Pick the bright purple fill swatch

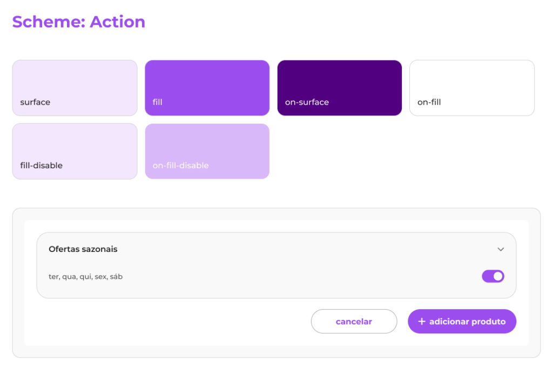click(x=207, y=81)
